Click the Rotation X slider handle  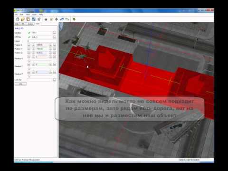(x=29, y=61)
